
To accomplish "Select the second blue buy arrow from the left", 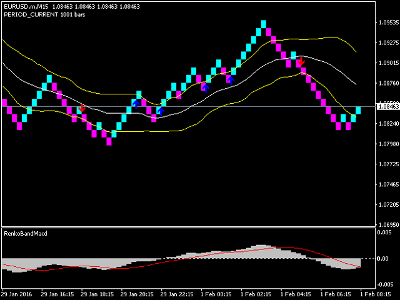I will pos(160,111).
